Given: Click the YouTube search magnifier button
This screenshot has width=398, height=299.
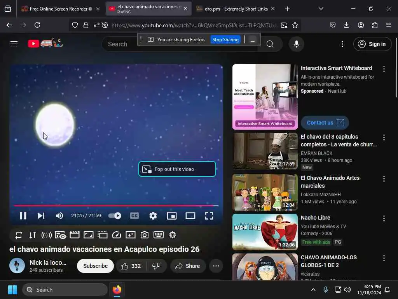Looking at the screenshot, I should [x=270, y=44].
